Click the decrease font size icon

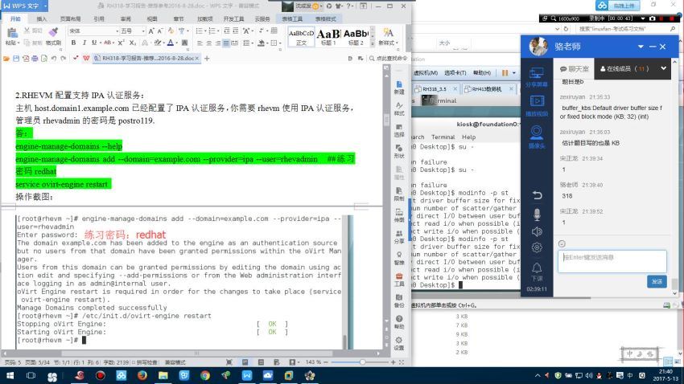(160, 31)
